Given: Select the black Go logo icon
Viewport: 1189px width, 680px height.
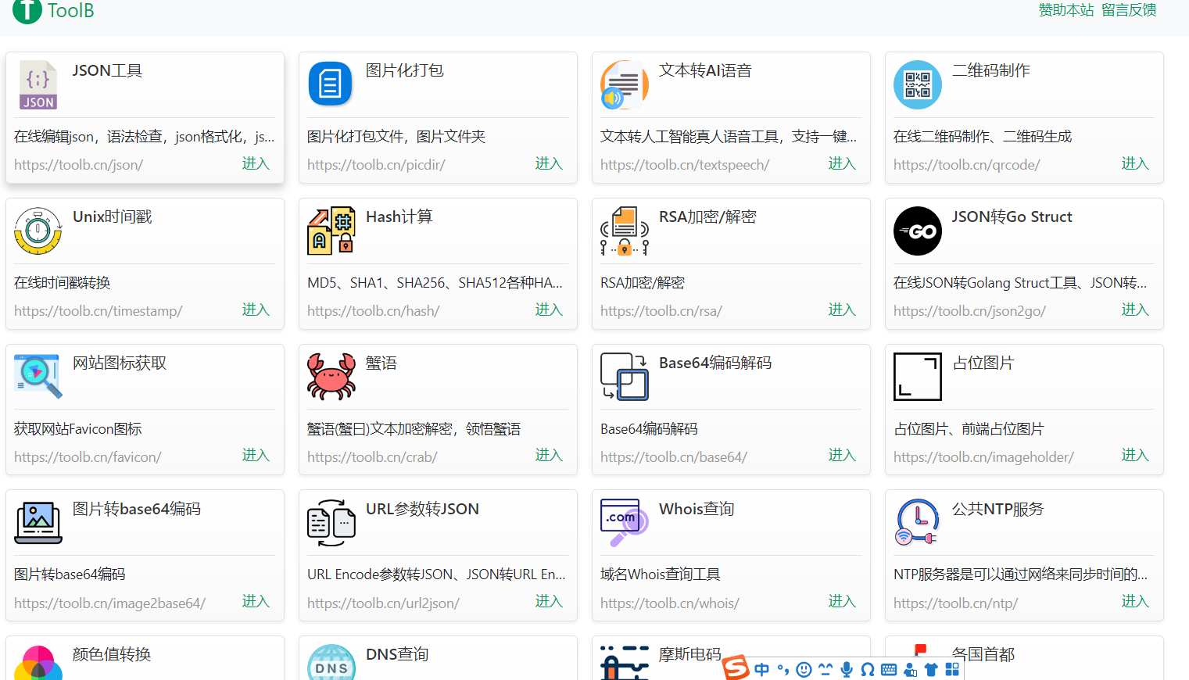Looking at the screenshot, I should (x=917, y=231).
